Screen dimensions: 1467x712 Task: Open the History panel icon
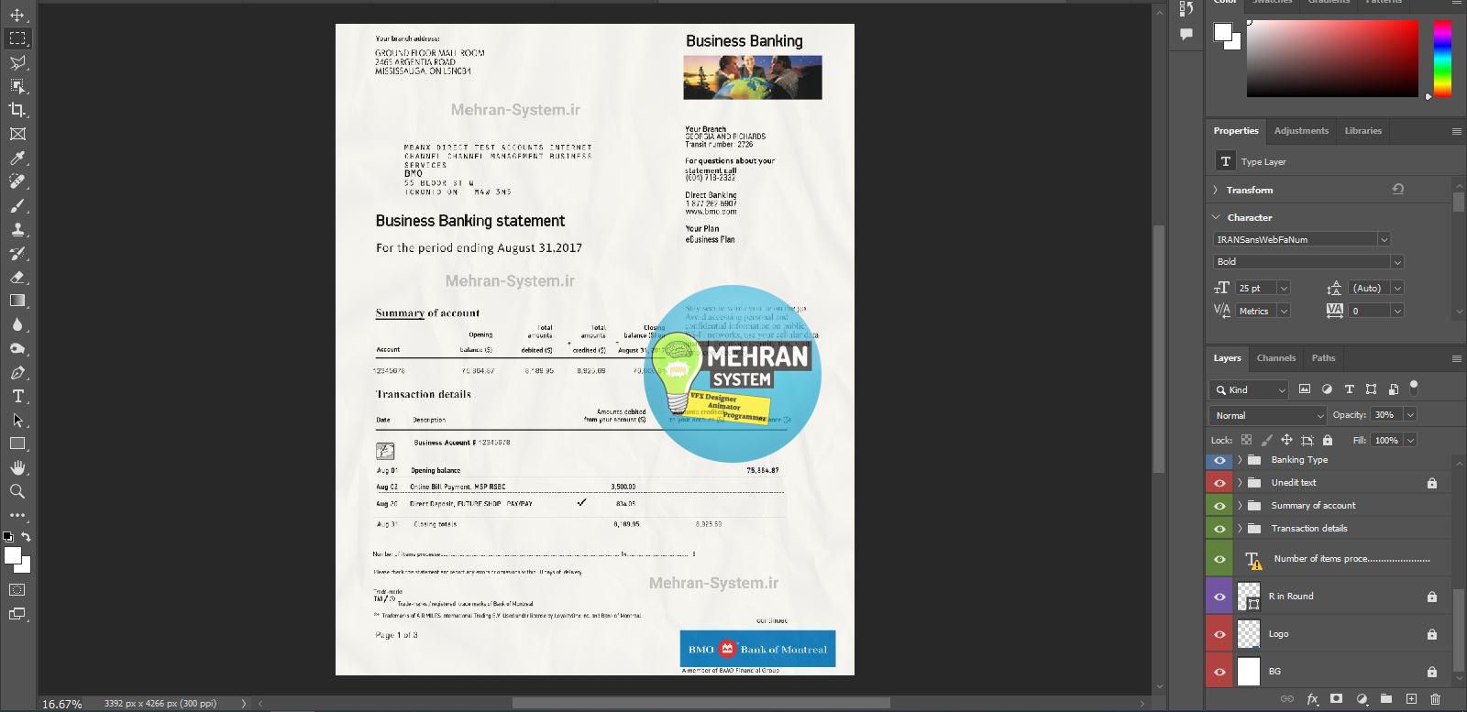(1186, 9)
